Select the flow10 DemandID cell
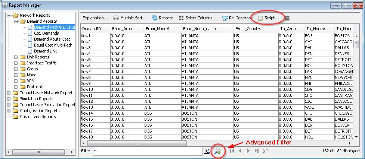365x159 pixels. (x=95, y=89)
